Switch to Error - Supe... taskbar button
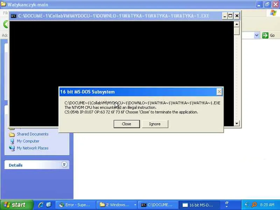This screenshot has height=210, width=280. (x=76, y=205)
